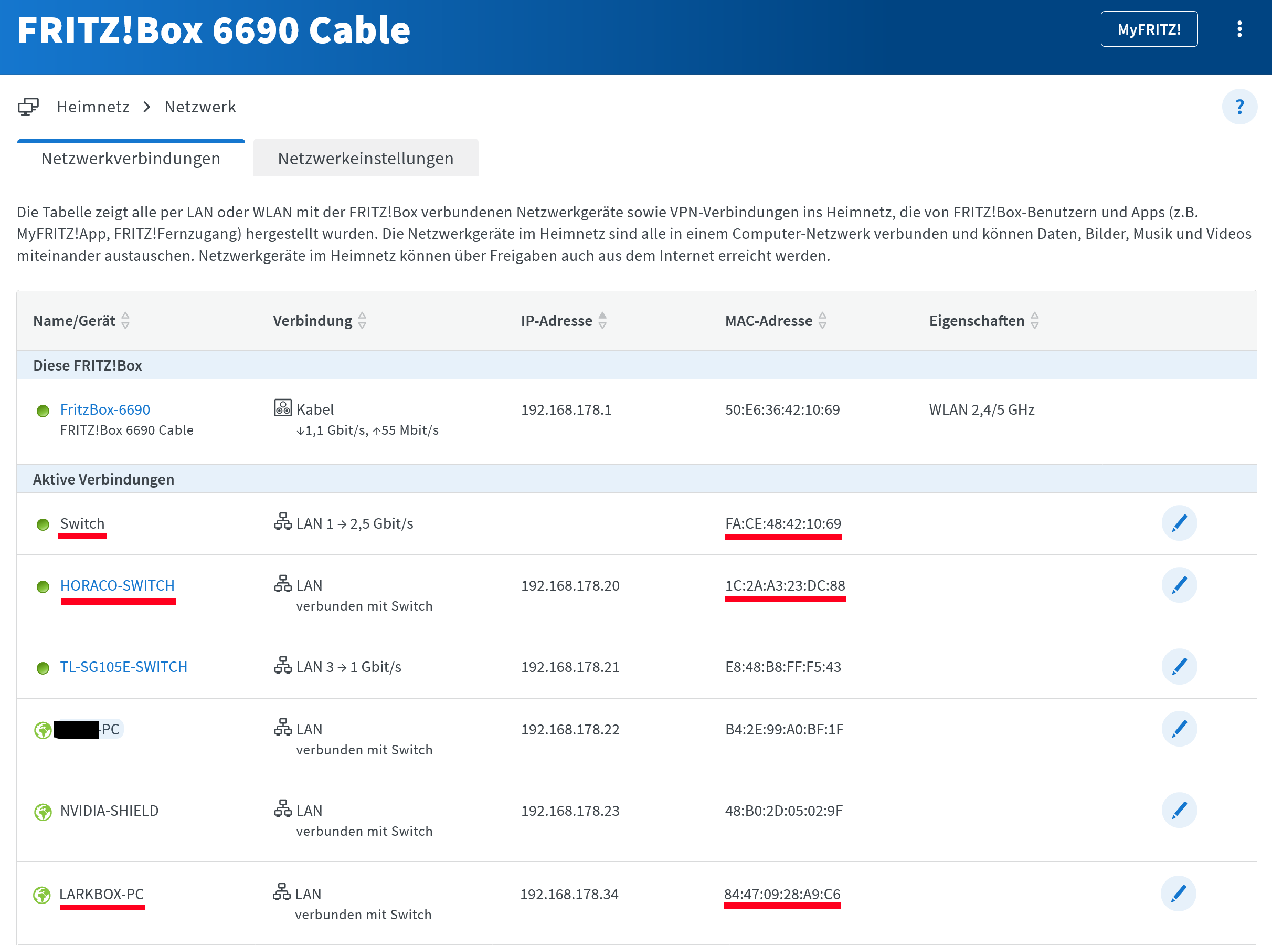Select MAC address B4:2E:99:A0:BF:1F
The image size is (1272, 945).
point(785,730)
